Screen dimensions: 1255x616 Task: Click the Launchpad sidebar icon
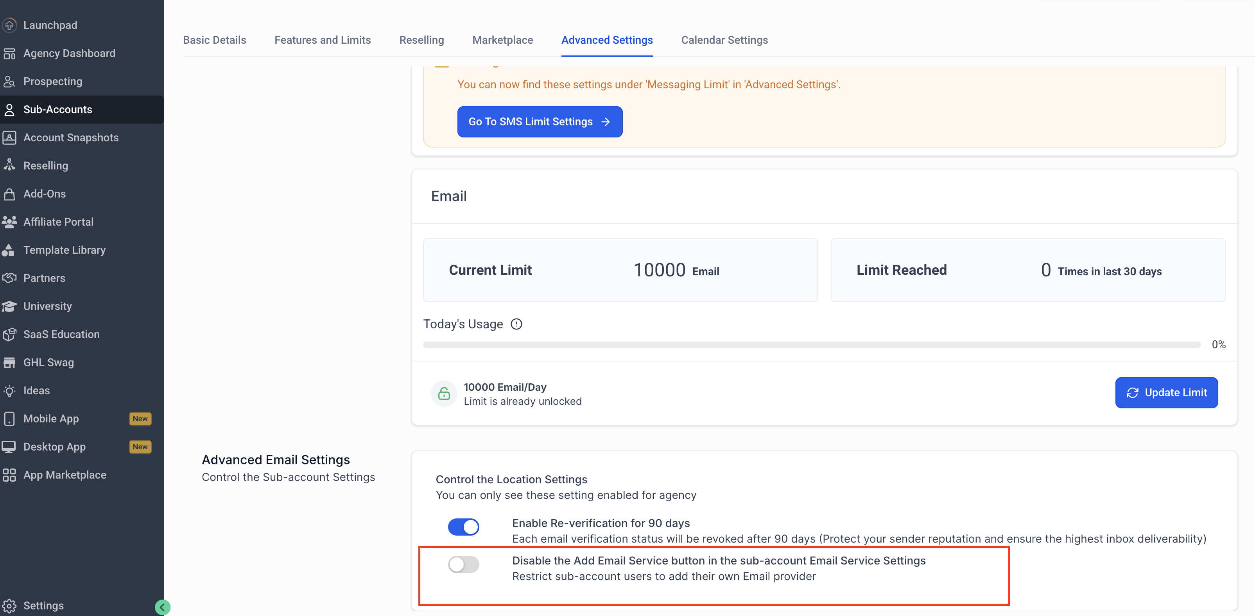pyautogui.click(x=9, y=25)
